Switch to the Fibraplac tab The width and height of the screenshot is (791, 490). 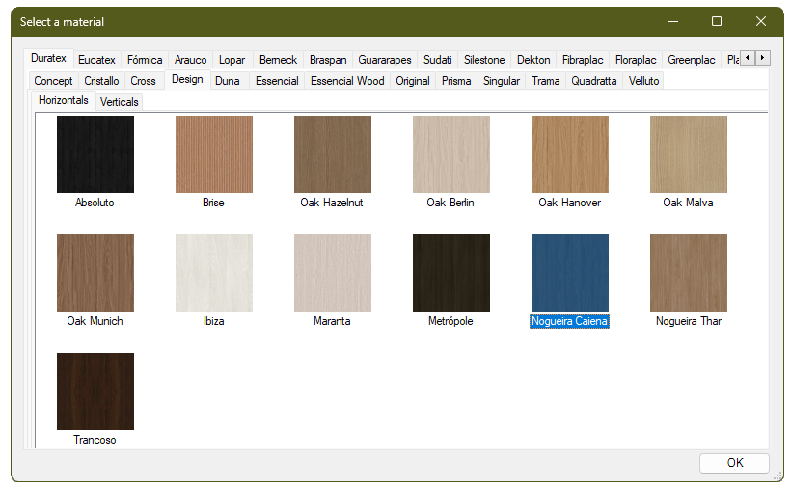coord(583,60)
